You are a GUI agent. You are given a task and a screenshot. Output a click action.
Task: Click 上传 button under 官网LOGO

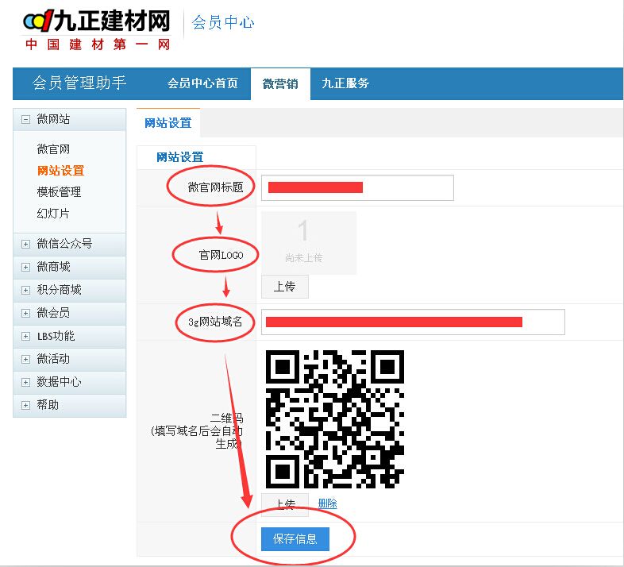click(x=285, y=287)
